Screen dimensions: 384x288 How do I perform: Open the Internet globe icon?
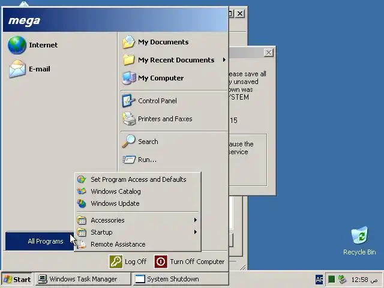[x=17, y=45]
